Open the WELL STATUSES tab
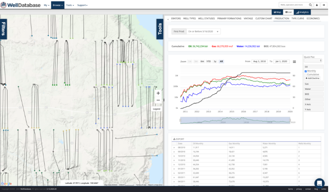This screenshot has height=192, width=329. tap(206, 18)
